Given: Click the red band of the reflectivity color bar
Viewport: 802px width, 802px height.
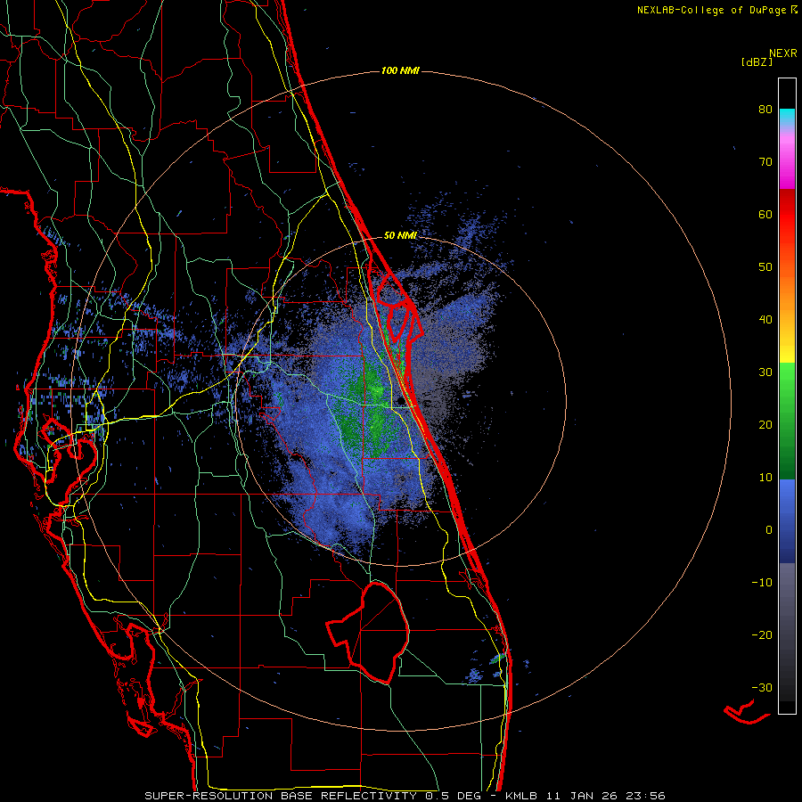Looking at the screenshot, I should tap(787, 215).
